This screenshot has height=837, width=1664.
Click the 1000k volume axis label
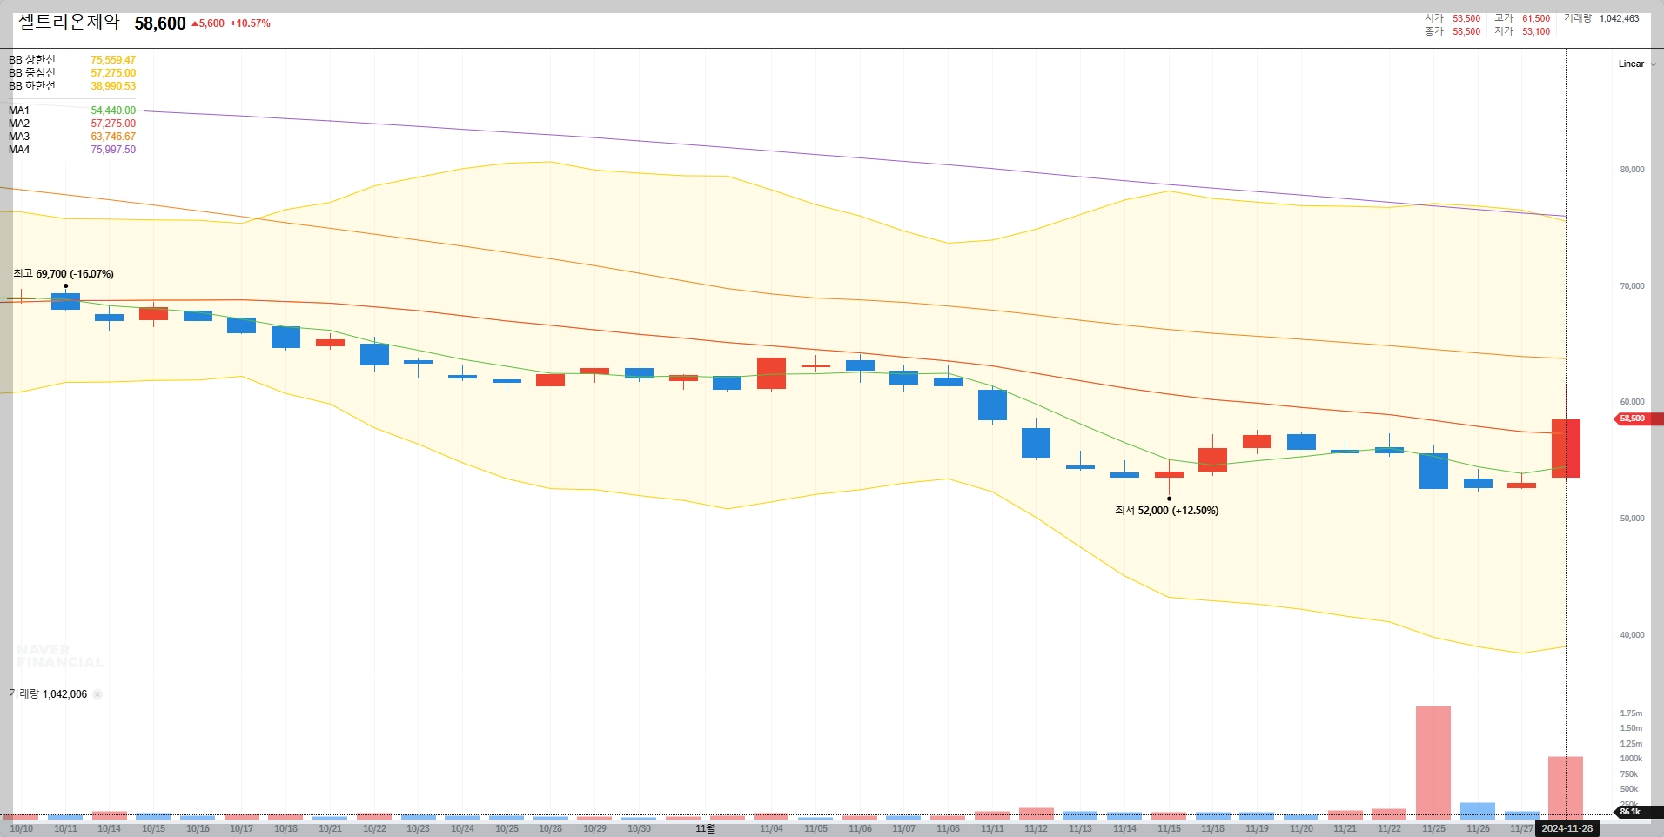click(x=1631, y=759)
